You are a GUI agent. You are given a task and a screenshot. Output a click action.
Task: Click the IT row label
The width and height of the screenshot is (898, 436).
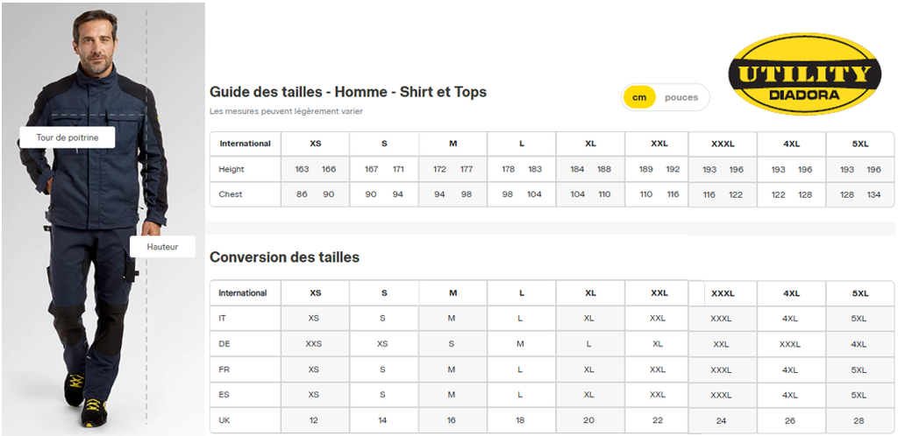[223, 318]
